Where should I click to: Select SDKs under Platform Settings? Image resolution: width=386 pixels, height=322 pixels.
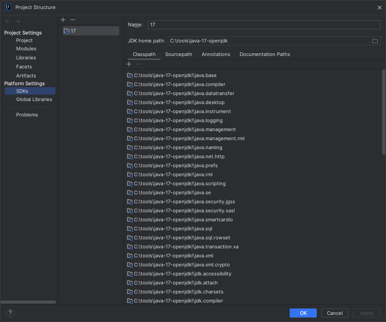30,91
